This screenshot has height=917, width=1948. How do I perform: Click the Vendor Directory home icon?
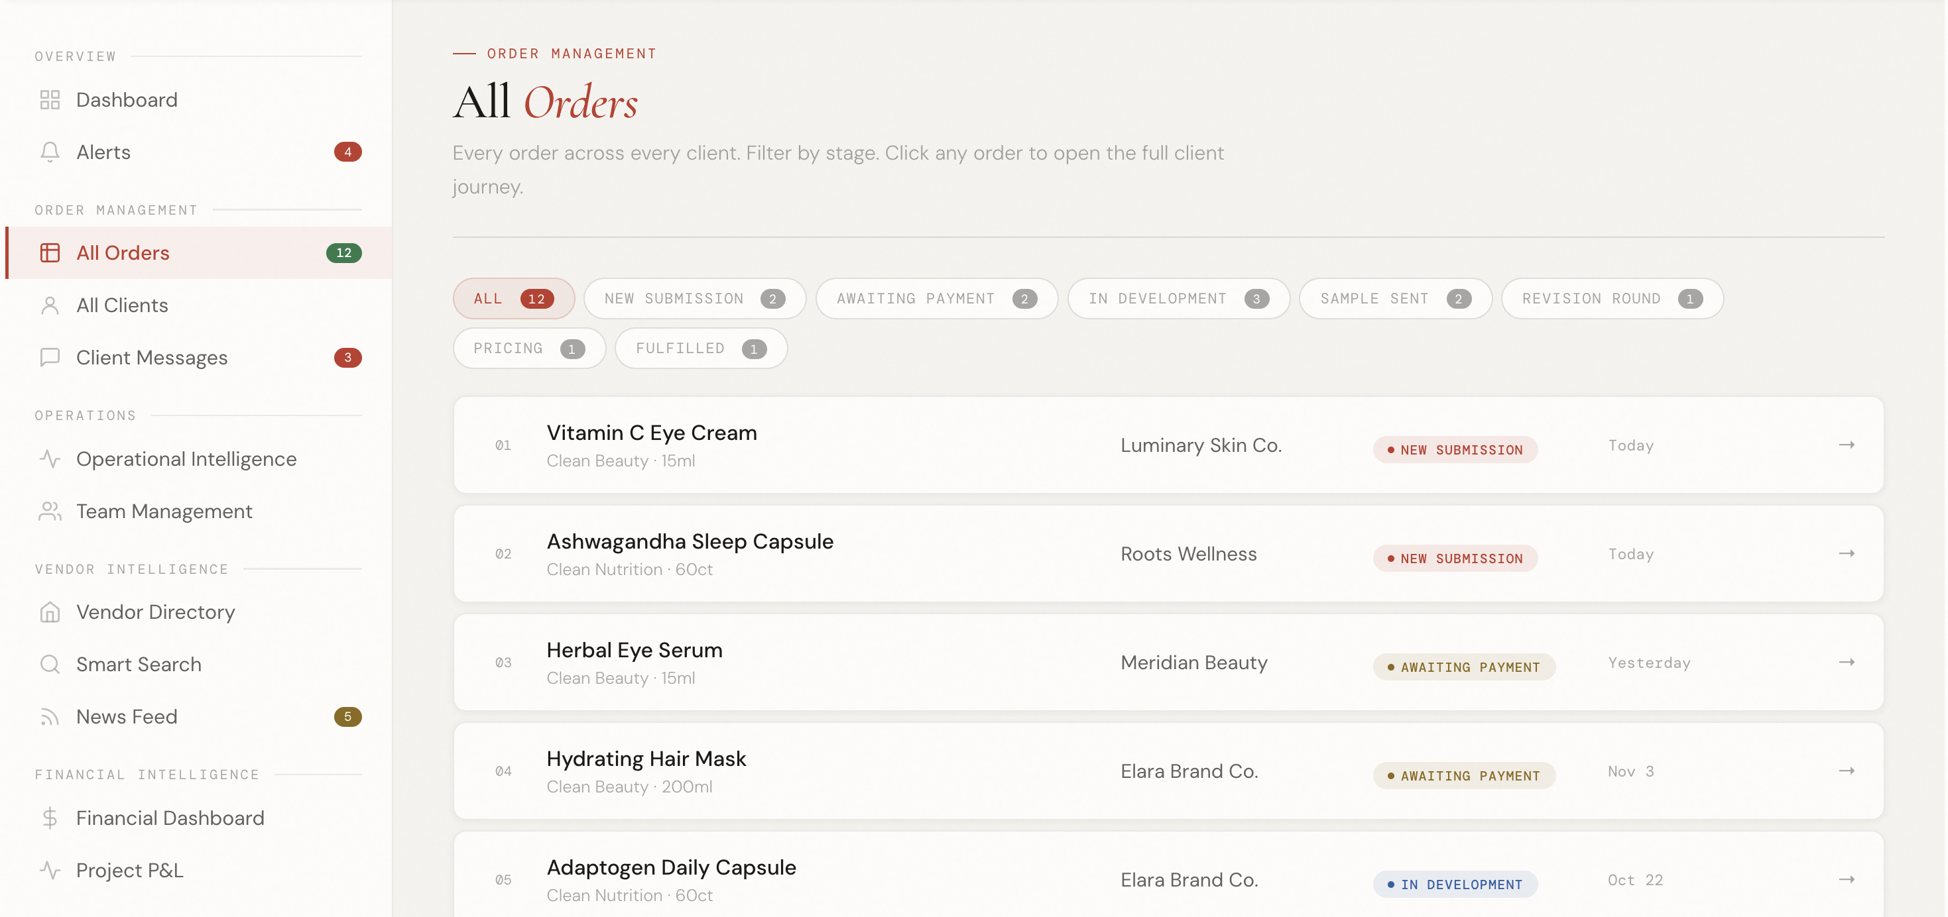click(x=50, y=612)
